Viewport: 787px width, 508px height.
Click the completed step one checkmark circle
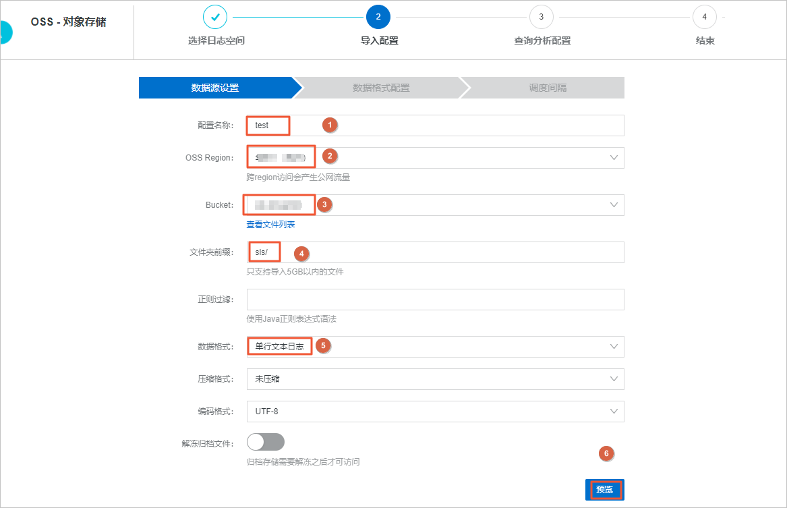[x=215, y=17]
